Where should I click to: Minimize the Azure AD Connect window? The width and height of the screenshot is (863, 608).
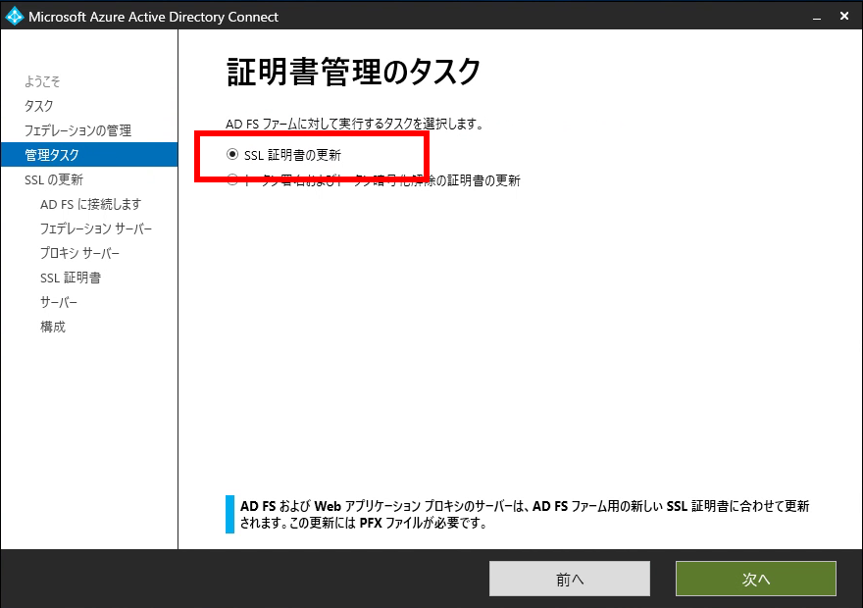tap(817, 17)
